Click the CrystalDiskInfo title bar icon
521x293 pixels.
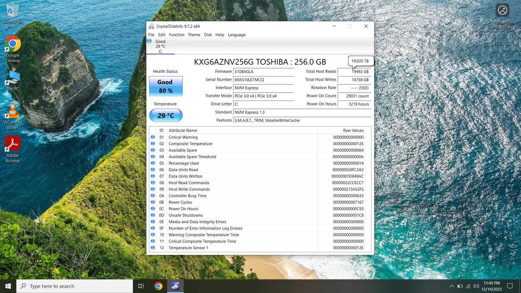pyautogui.click(x=152, y=26)
